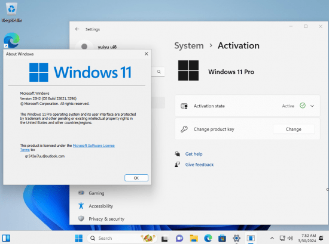Close the Settings window
The width and height of the screenshot is (329, 244).
321,26
